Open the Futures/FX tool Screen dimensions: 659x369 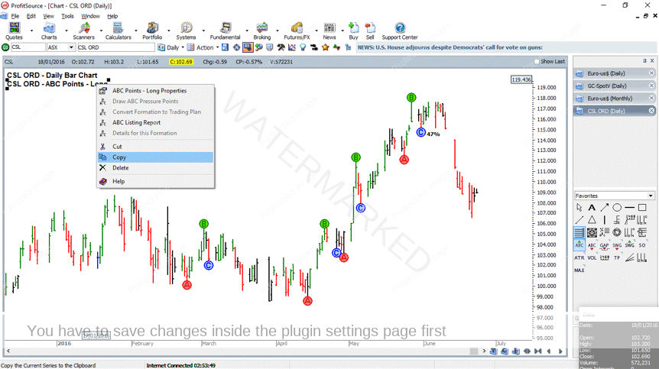297,31
